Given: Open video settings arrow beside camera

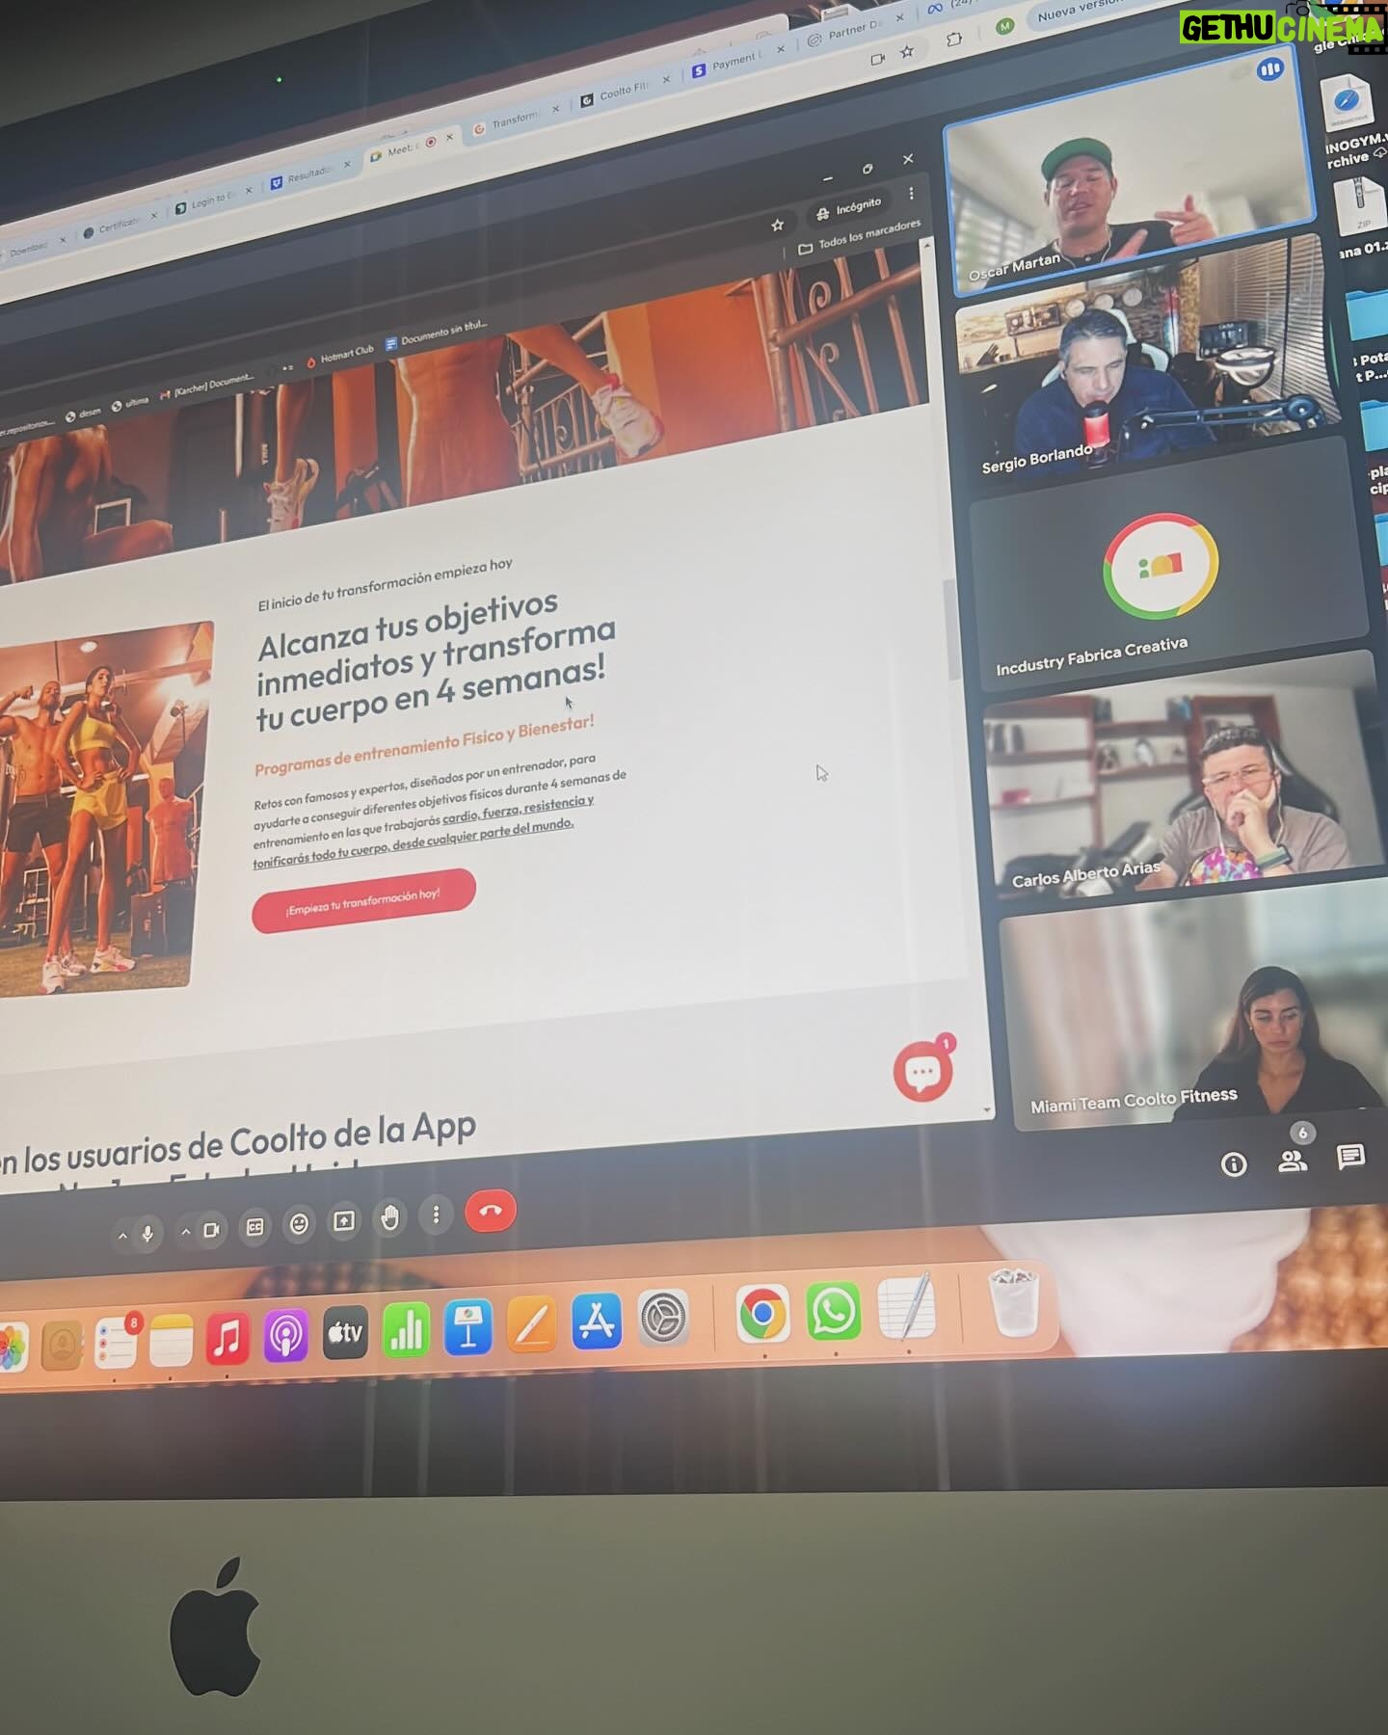Looking at the screenshot, I should 185,1232.
